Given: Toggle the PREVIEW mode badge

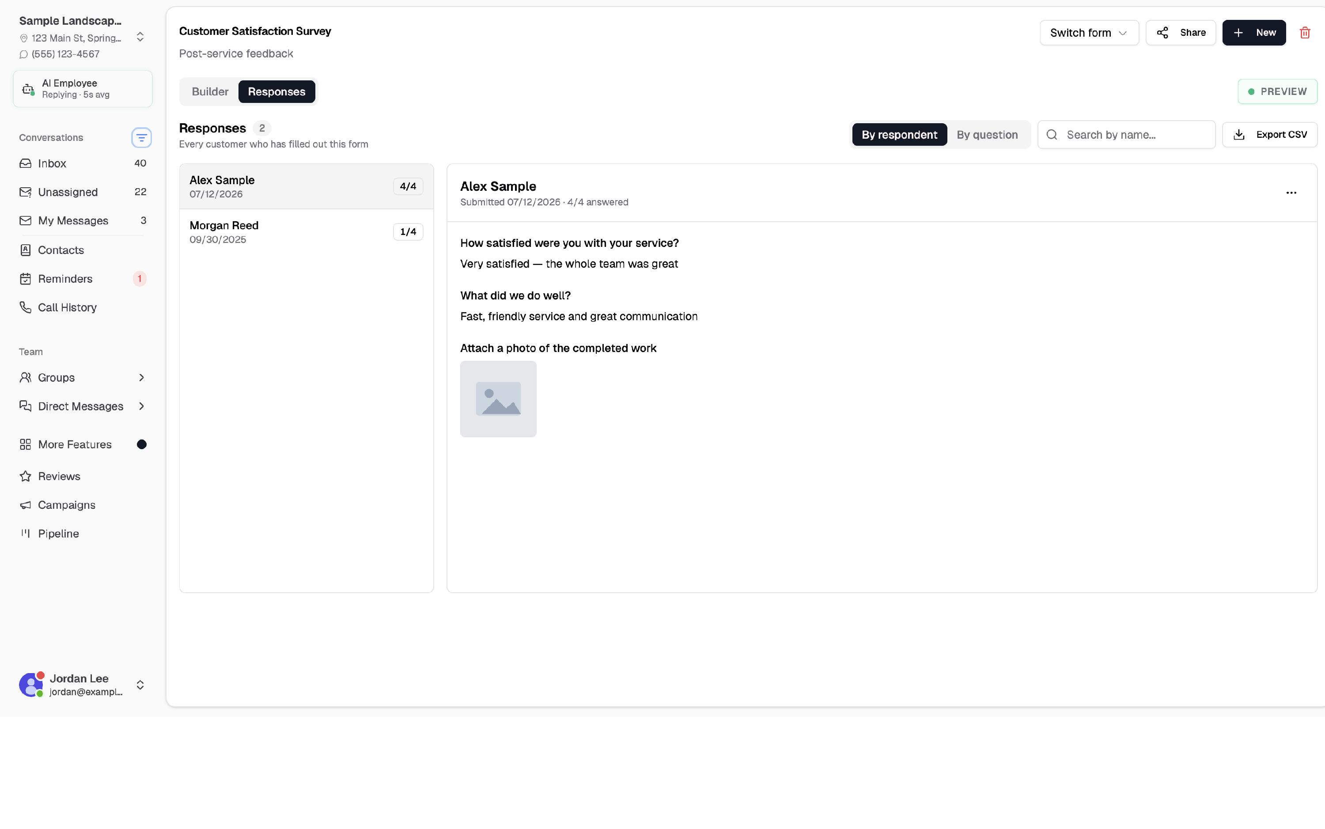Looking at the screenshot, I should 1277,91.
